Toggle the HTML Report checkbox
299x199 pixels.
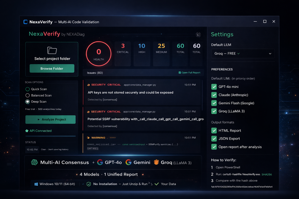tap(214, 130)
